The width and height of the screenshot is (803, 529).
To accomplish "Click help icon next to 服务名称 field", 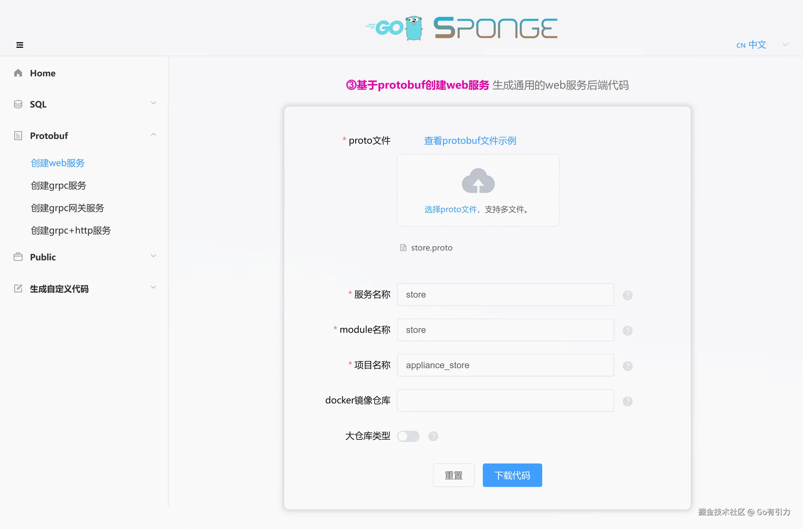I will (x=627, y=295).
